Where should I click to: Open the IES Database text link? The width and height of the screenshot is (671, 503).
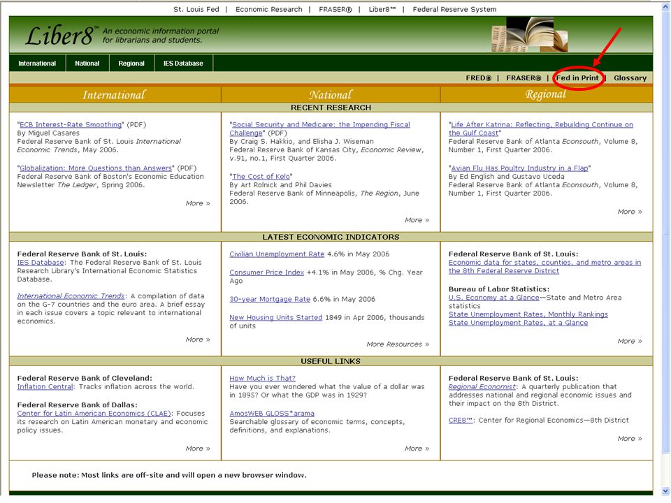click(41, 262)
